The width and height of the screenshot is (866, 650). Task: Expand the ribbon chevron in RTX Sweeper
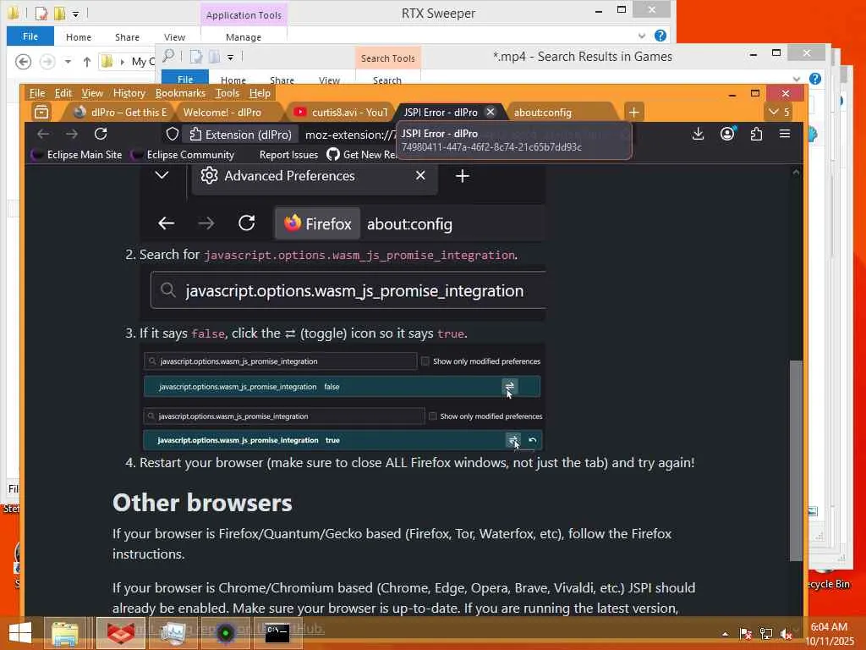(x=642, y=36)
